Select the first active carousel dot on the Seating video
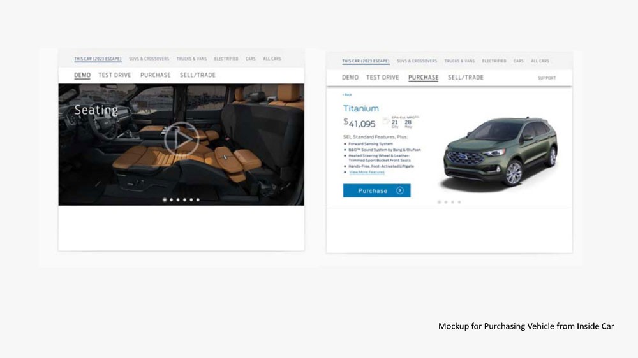The width and height of the screenshot is (638, 358). (x=165, y=199)
